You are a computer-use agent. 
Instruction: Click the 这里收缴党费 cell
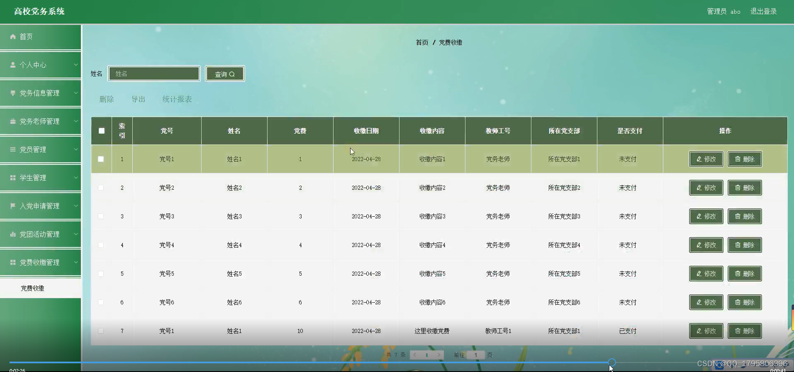(x=432, y=331)
